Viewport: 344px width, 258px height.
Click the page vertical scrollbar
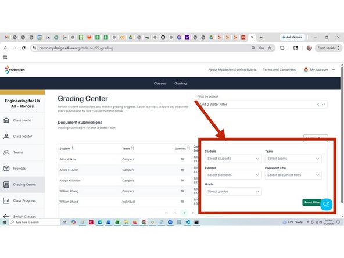point(342,135)
